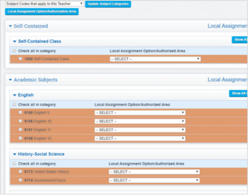
Task: Collapse the History-Social Science category
Action: click(x=15, y=154)
